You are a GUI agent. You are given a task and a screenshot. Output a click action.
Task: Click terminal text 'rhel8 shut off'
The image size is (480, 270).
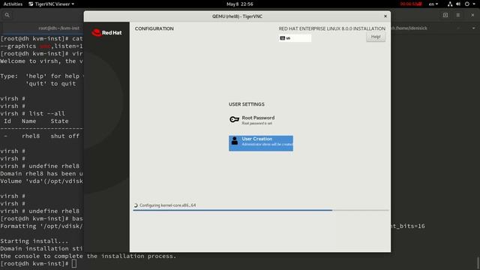[50, 136]
